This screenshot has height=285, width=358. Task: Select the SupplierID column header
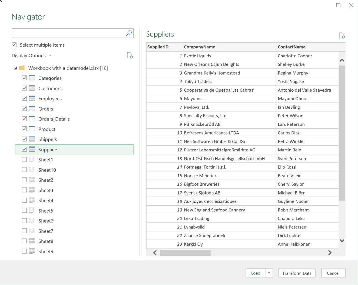coord(165,47)
